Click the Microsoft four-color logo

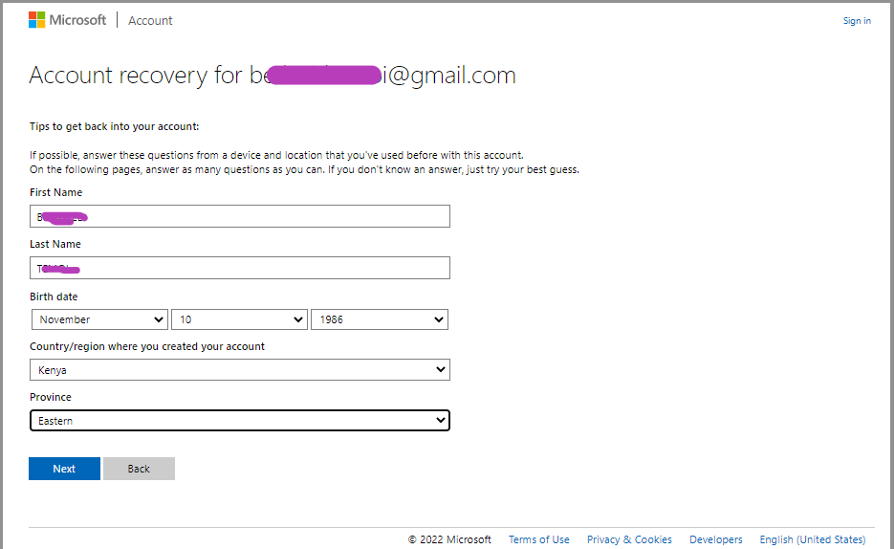tap(37, 20)
